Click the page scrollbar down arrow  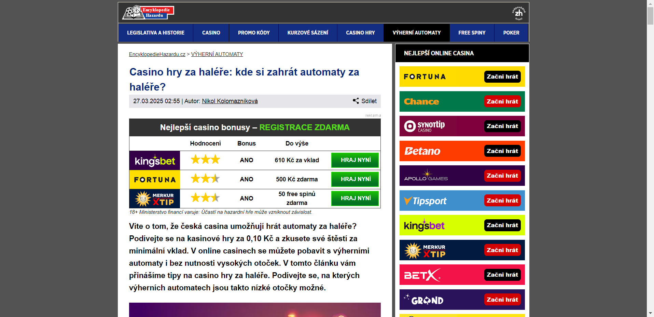[x=650, y=313]
